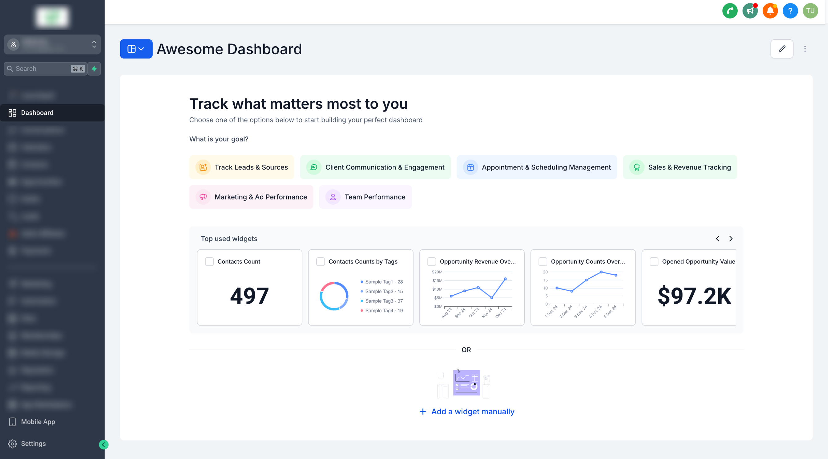Open Dashboard in the sidebar menu

pyautogui.click(x=37, y=113)
